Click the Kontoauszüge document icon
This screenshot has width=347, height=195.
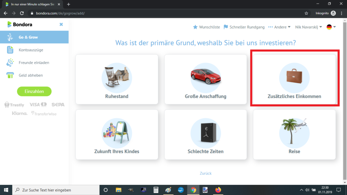(10, 50)
